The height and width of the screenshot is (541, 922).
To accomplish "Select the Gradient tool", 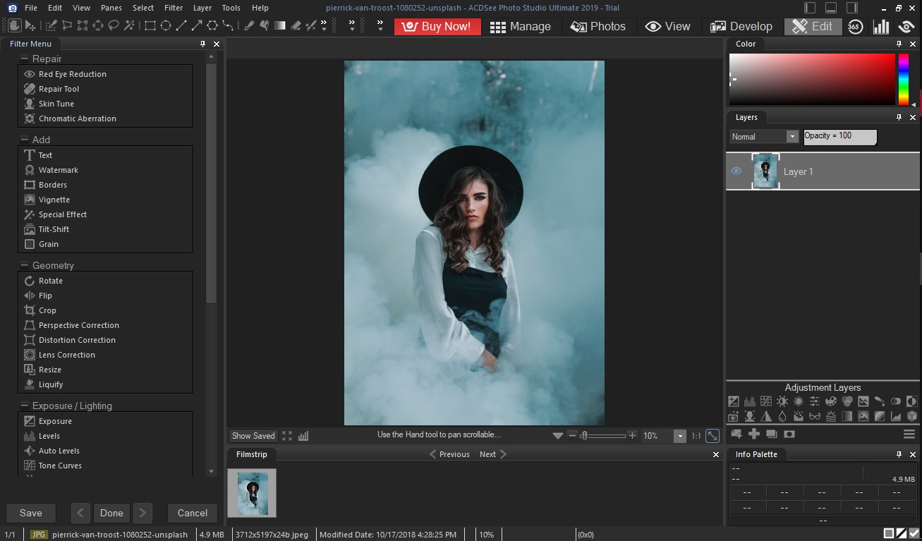I will (x=279, y=26).
